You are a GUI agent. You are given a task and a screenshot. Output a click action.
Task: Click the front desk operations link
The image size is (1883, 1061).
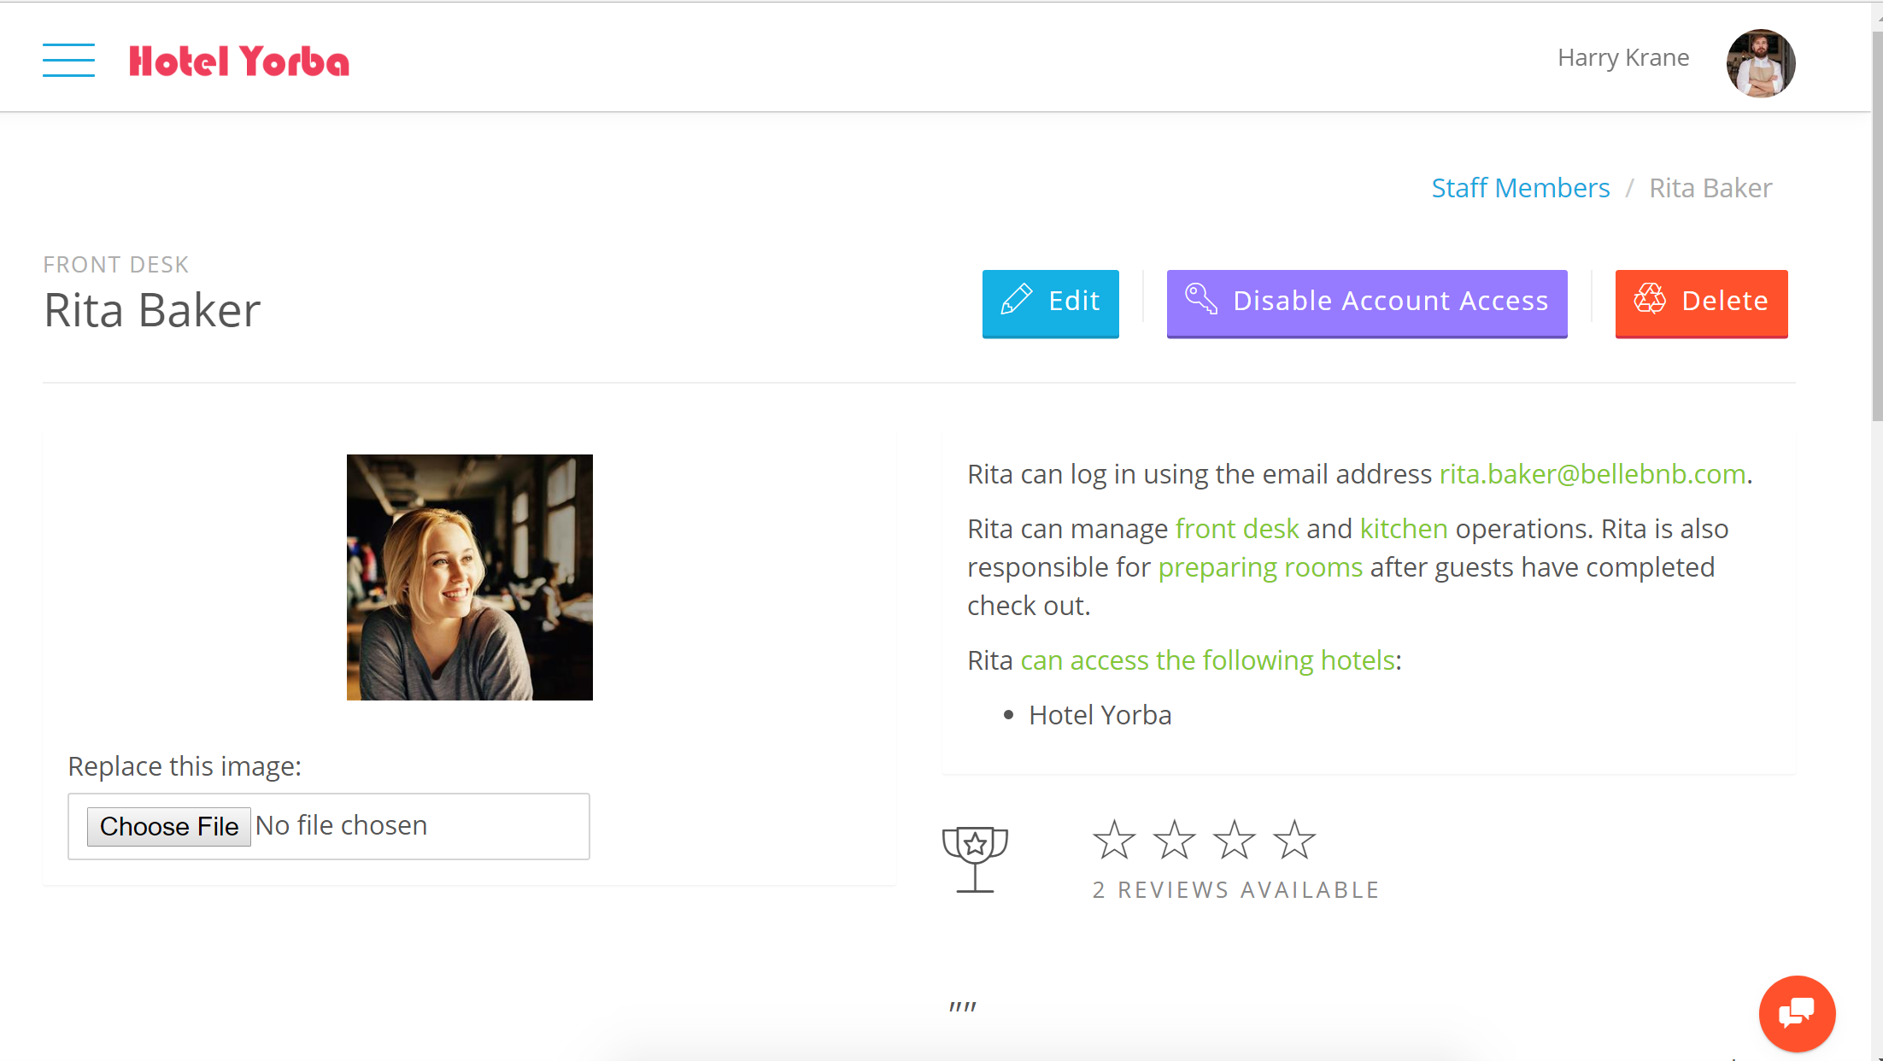pos(1235,528)
